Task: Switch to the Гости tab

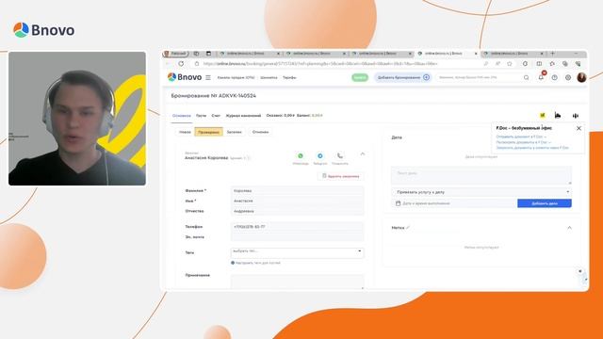Action: coord(201,115)
